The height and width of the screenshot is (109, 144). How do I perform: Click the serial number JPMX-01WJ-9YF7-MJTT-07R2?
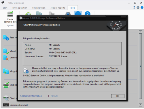62,53
